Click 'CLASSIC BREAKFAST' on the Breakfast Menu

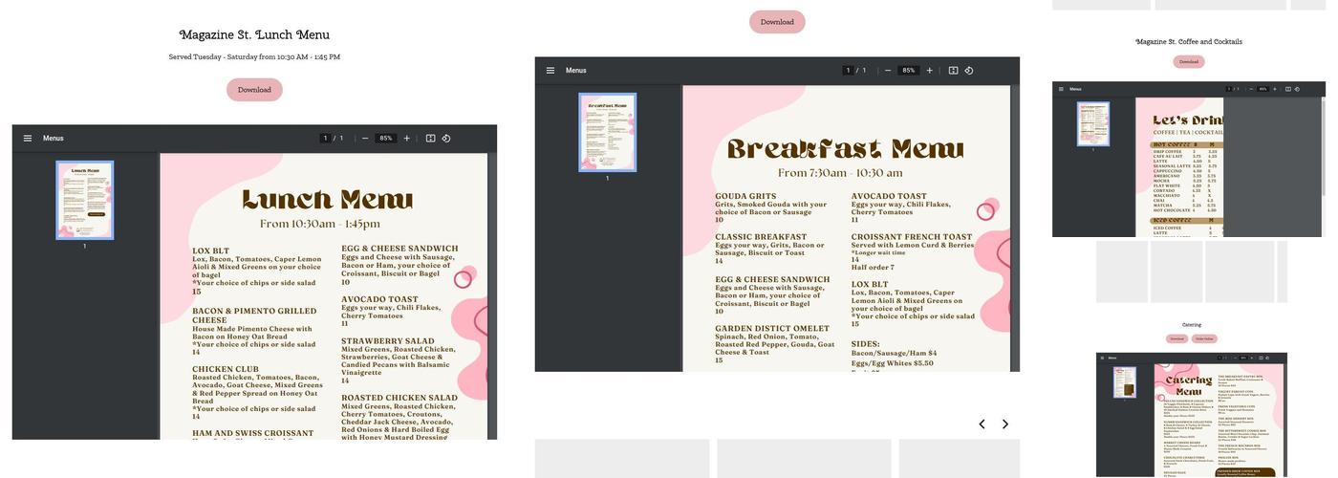[x=761, y=236]
